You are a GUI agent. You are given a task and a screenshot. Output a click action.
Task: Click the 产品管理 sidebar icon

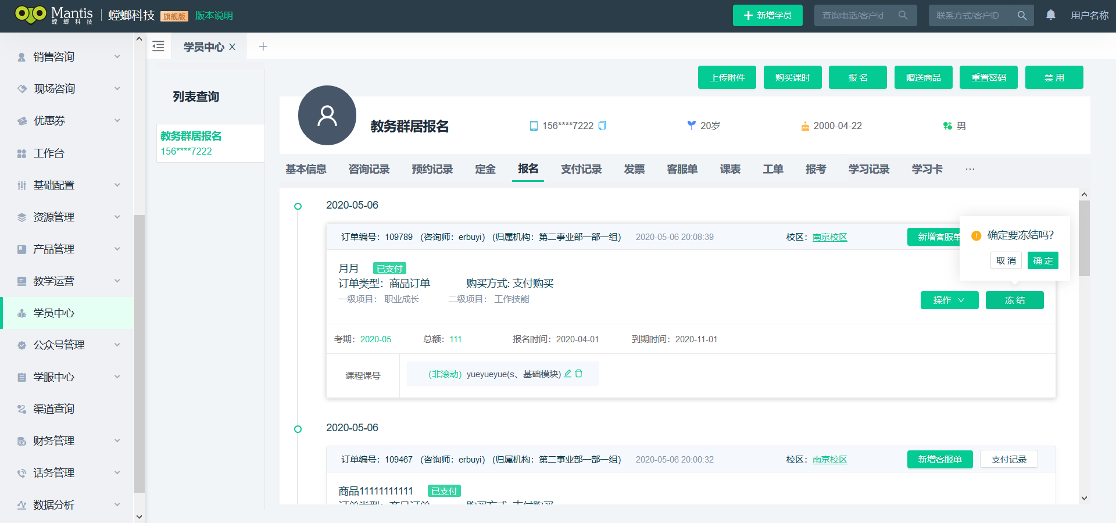click(x=22, y=249)
